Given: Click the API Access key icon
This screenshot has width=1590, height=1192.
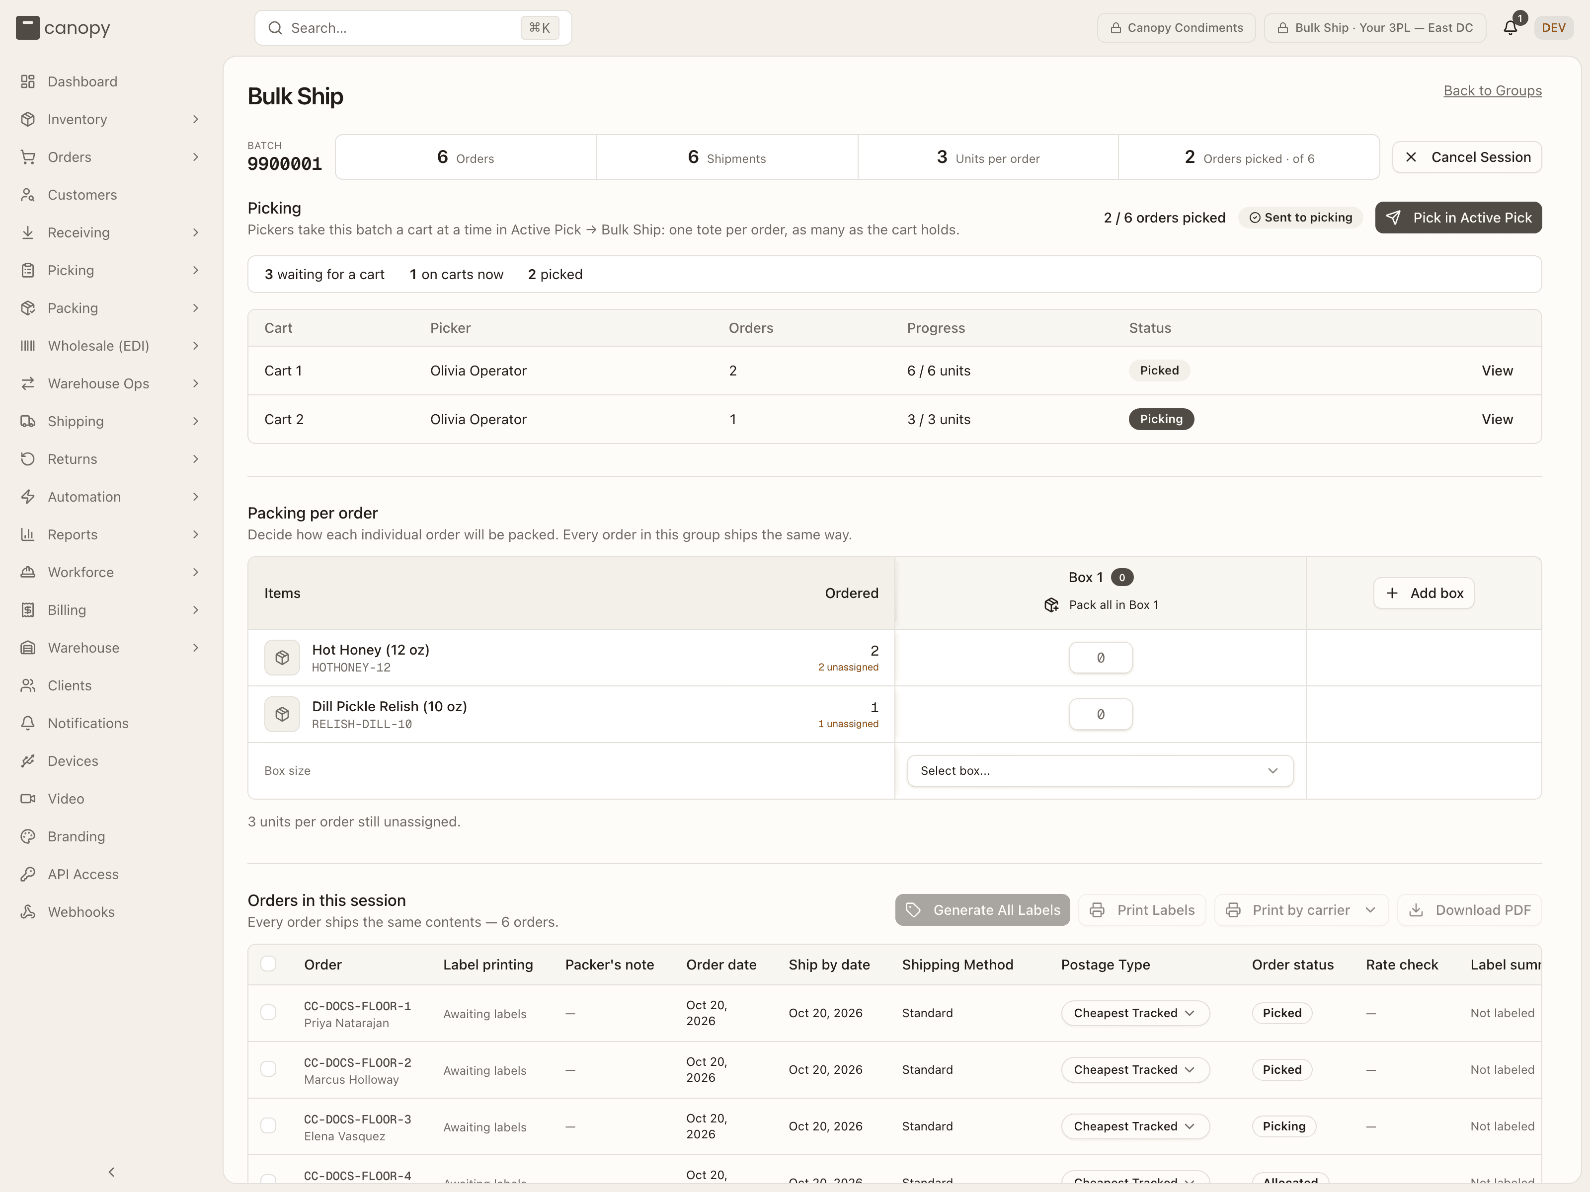Looking at the screenshot, I should (x=27, y=875).
